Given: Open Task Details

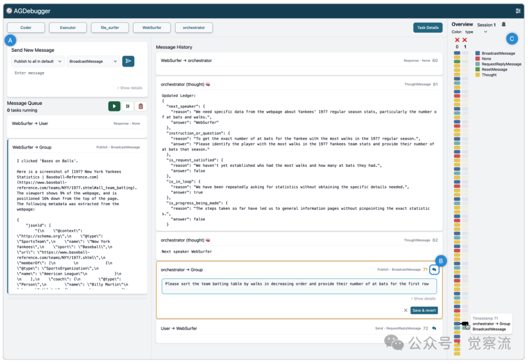Looking at the screenshot, I should (x=428, y=27).
